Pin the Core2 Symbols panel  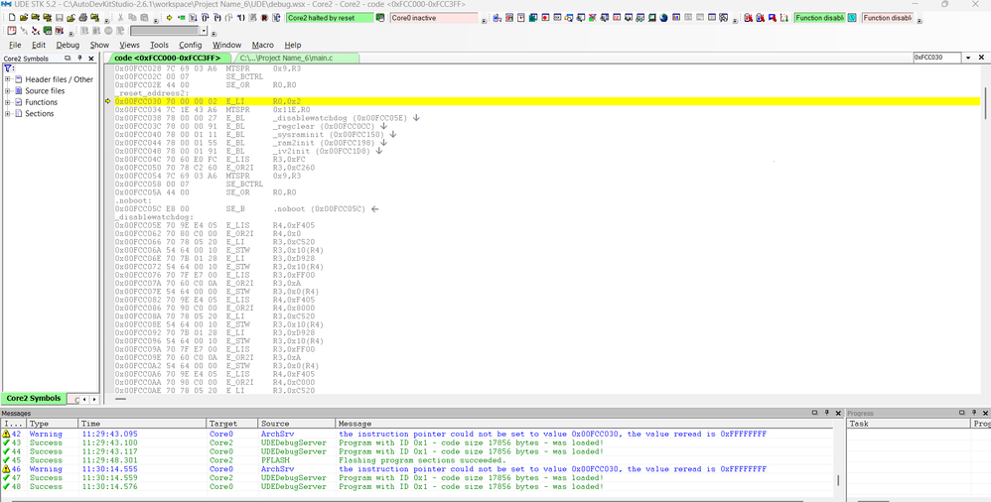pyautogui.click(x=79, y=59)
